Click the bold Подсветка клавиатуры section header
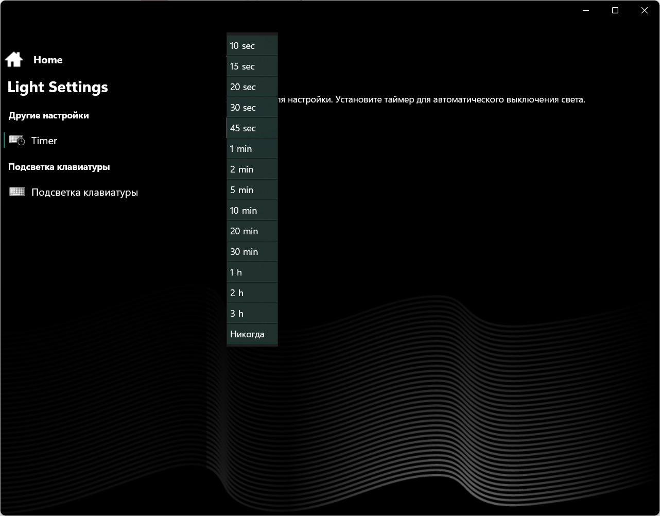The width and height of the screenshot is (660, 516). pyautogui.click(x=59, y=167)
